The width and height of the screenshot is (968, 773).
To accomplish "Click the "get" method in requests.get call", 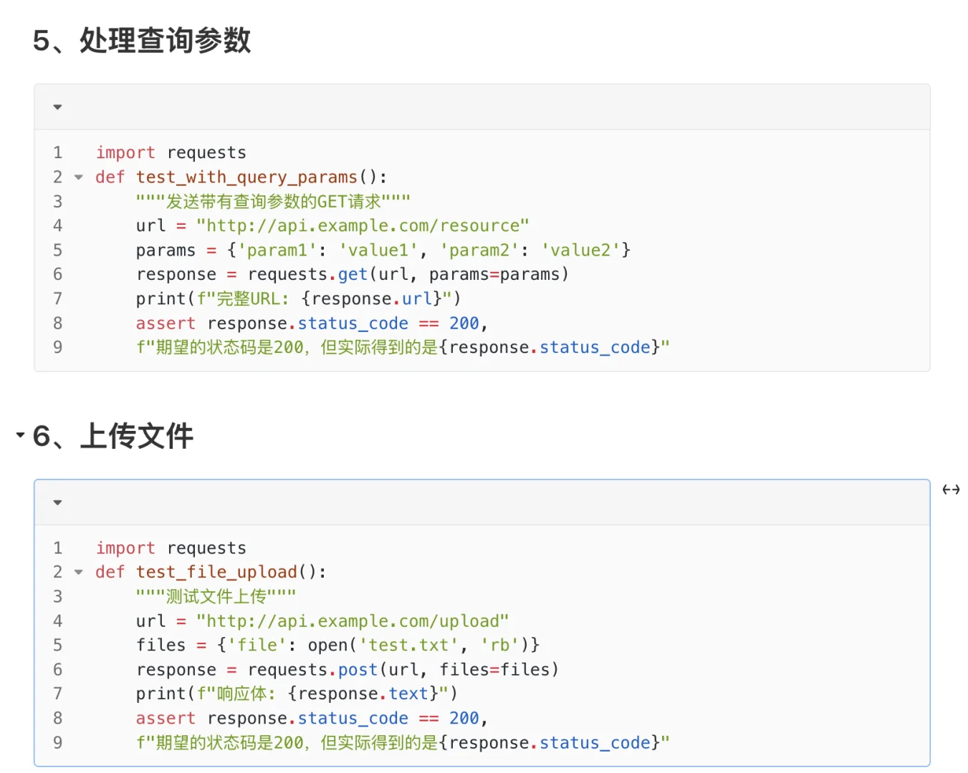I will 353,274.
